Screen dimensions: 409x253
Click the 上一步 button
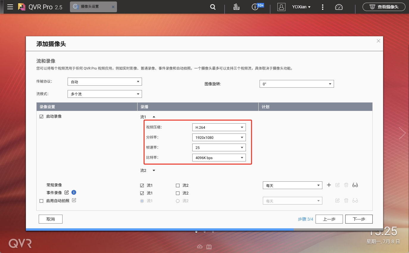(x=329, y=219)
